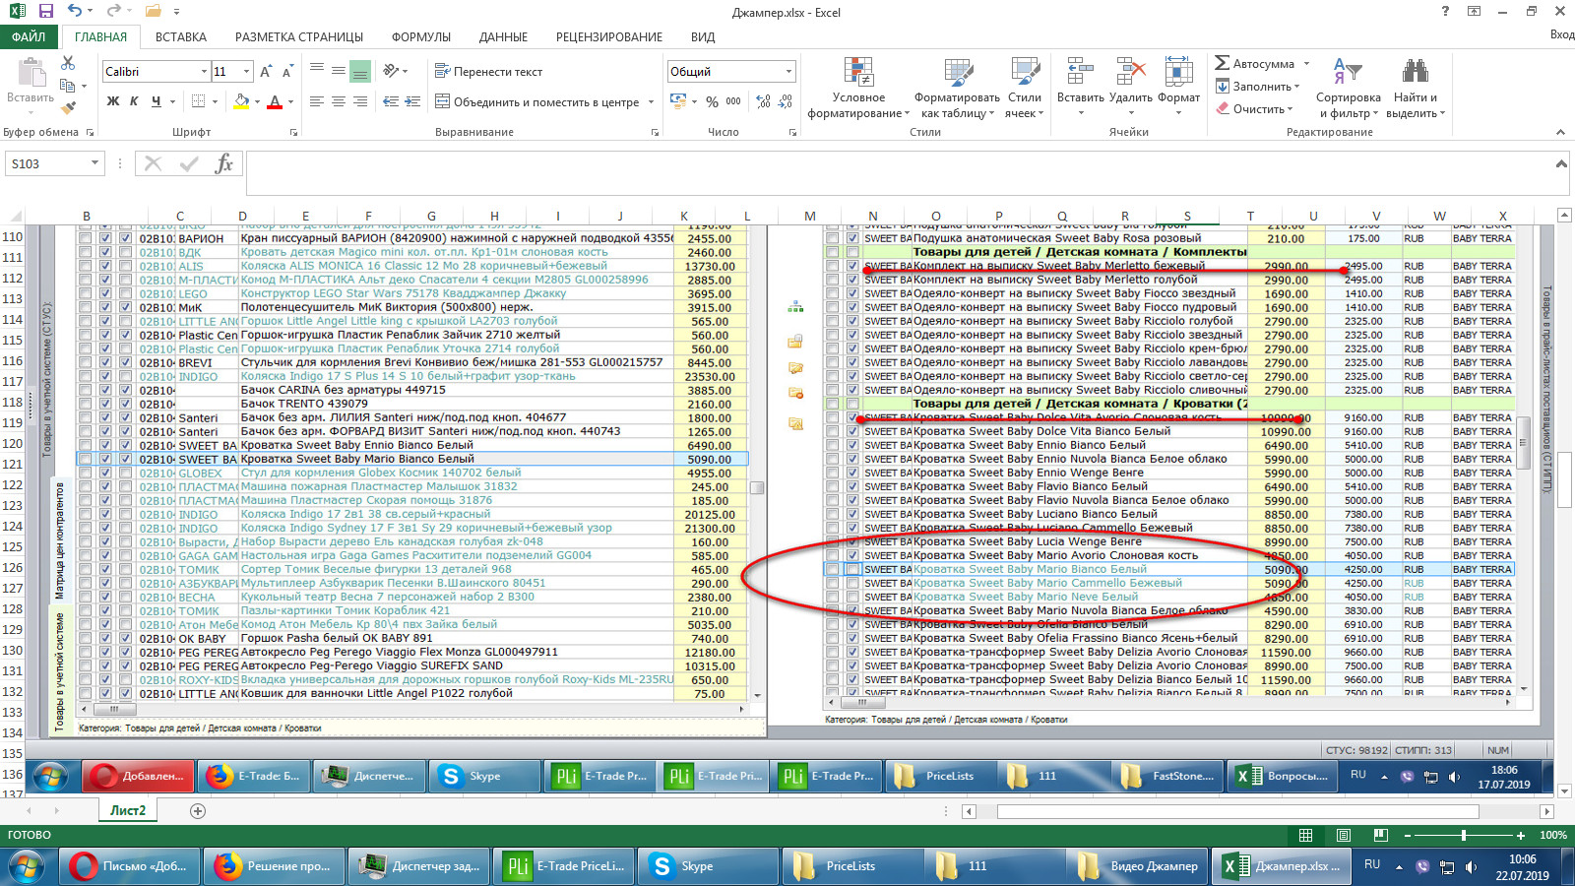Align text left in cells

pos(317,101)
